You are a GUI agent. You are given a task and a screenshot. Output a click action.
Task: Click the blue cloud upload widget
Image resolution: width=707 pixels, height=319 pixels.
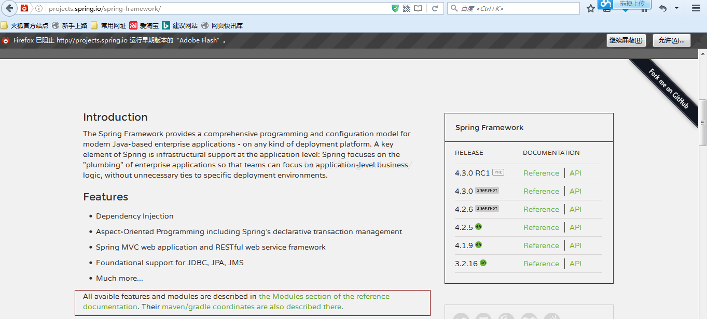coord(624,4)
